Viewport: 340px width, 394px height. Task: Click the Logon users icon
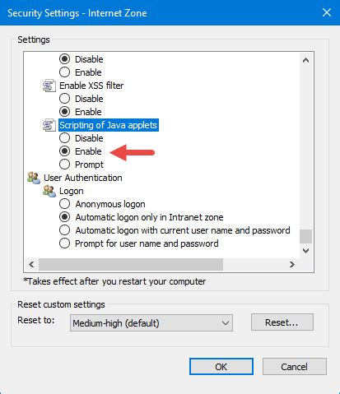coord(49,191)
